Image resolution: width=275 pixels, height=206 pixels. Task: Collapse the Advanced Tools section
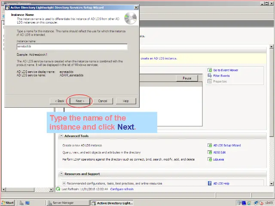(x=61, y=136)
